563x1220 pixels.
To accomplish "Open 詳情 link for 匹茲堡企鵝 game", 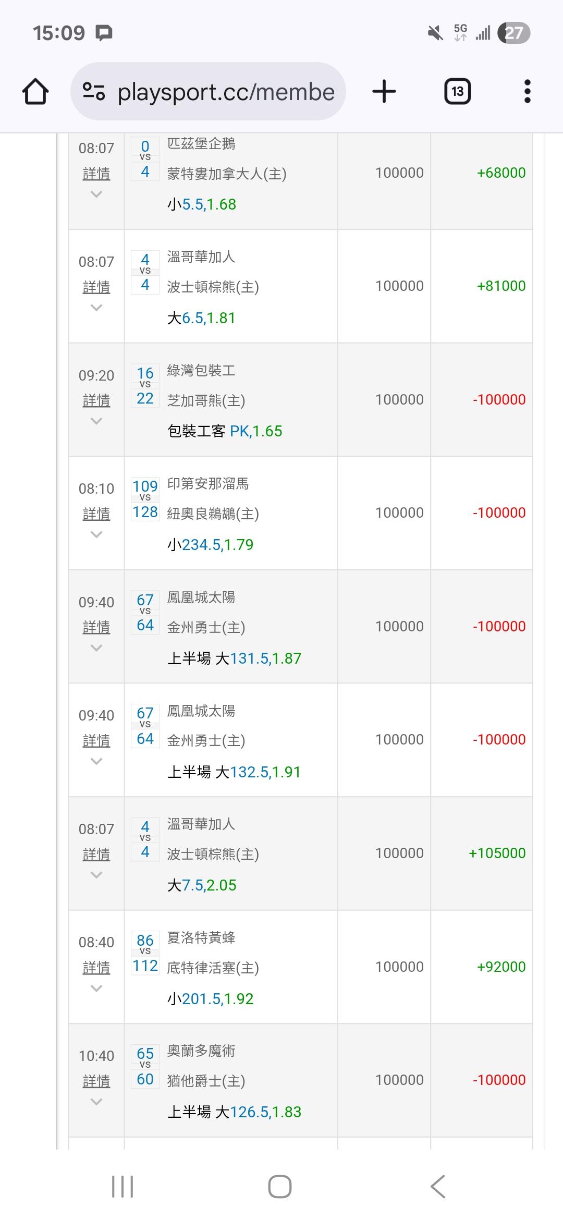I will [x=96, y=174].
